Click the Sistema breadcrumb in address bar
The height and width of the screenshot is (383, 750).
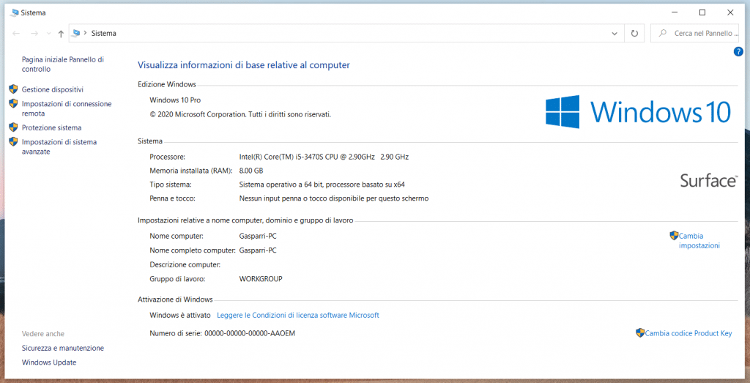[x=103, y=34]
